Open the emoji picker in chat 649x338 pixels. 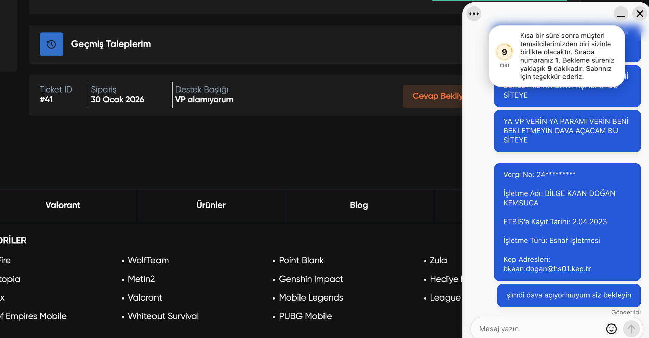[x=611, y=329]
